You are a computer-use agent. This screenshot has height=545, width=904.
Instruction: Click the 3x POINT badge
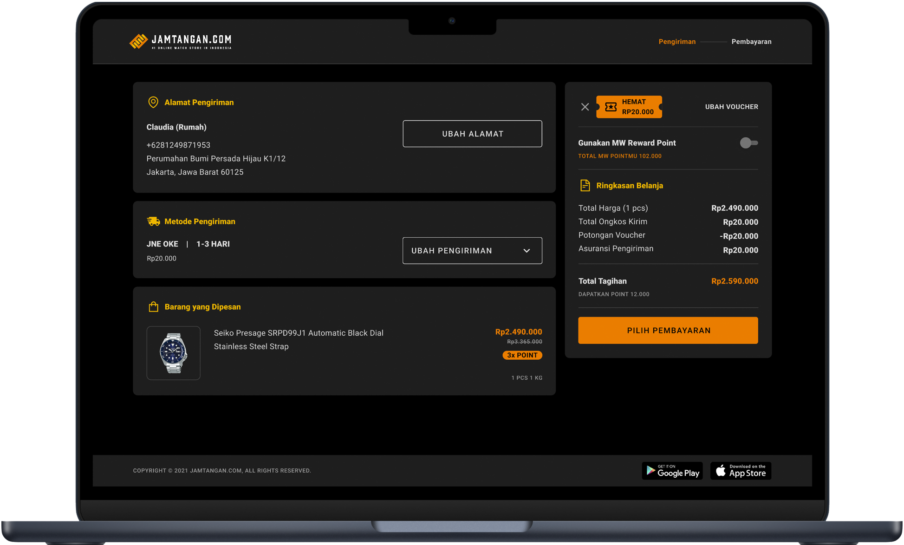tap(522, 355)
